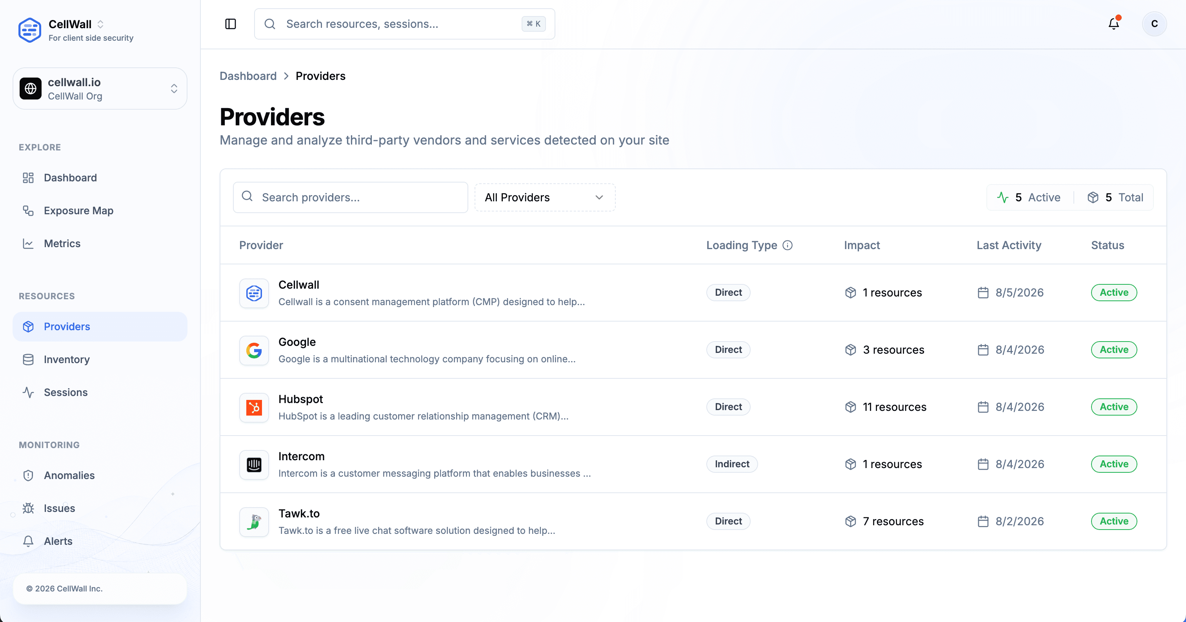Click the Providers cube icon in sidebar
The width and height of the screenshot is (1186, 622).
coord(28,326)
